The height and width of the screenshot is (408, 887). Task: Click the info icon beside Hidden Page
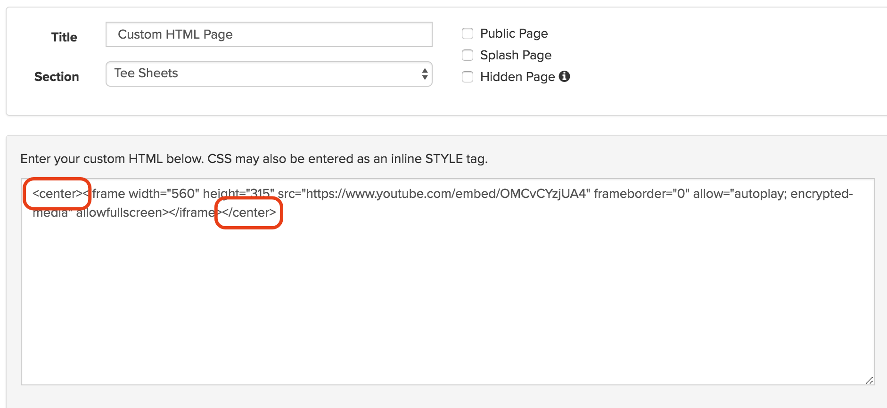(x=564, y=76)
